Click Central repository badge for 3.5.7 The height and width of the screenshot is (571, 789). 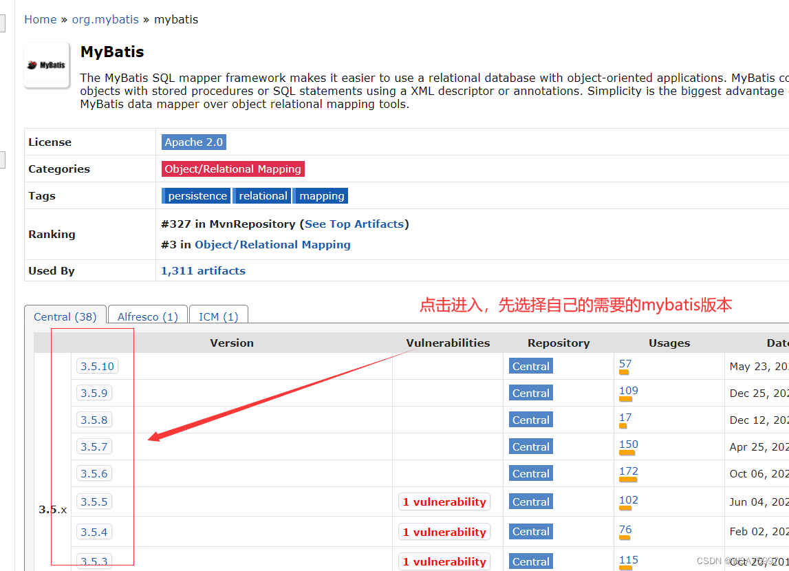531,446
